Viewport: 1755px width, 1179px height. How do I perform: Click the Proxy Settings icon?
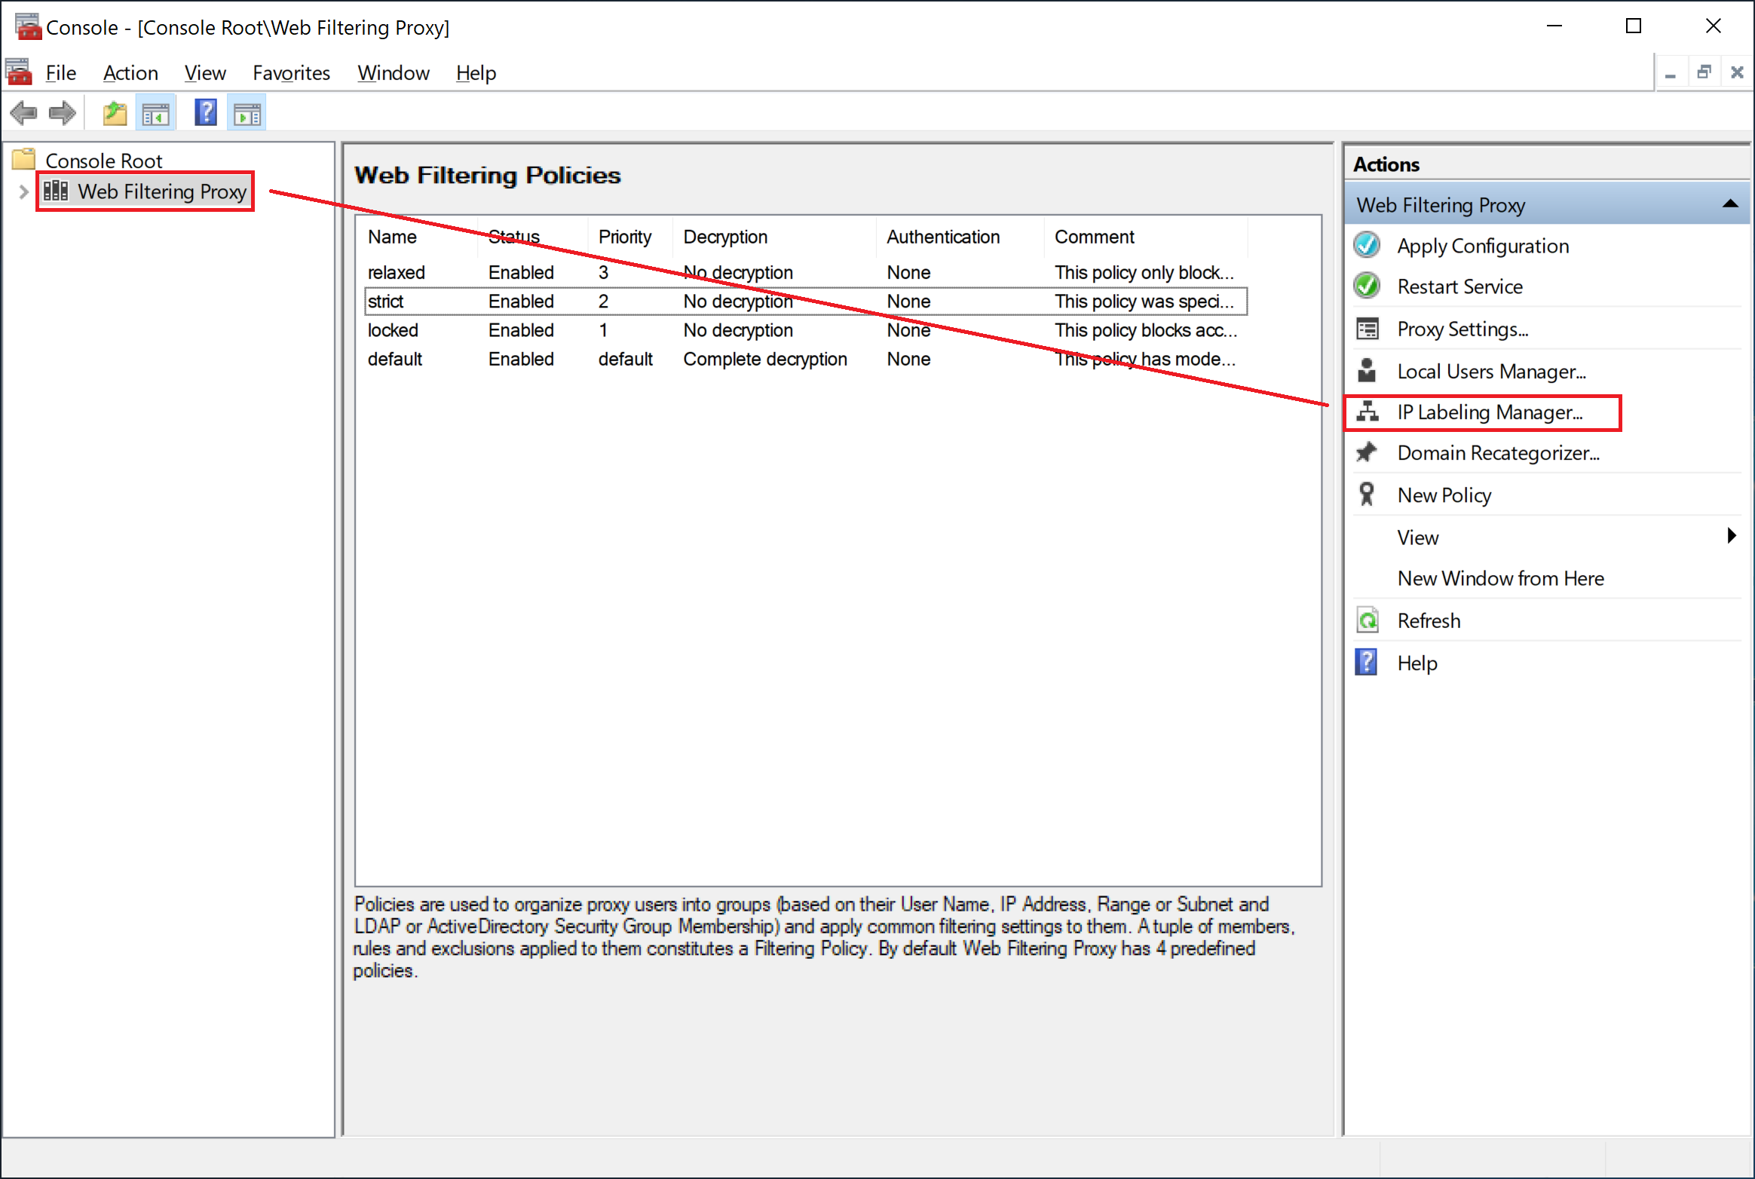(x=1370, y=330)
